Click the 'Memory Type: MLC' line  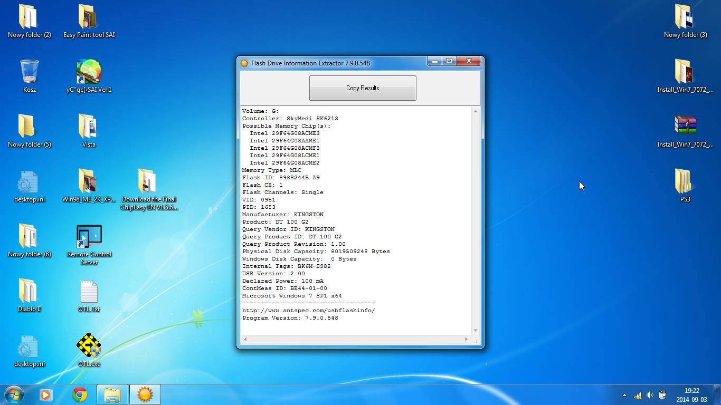pyautogui.click(x=271, y=170)
